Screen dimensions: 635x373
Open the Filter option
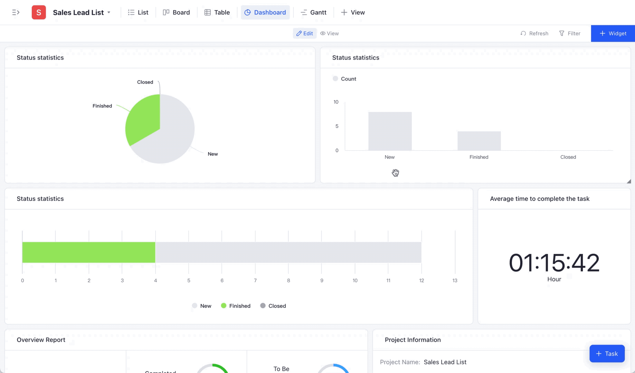570,34
